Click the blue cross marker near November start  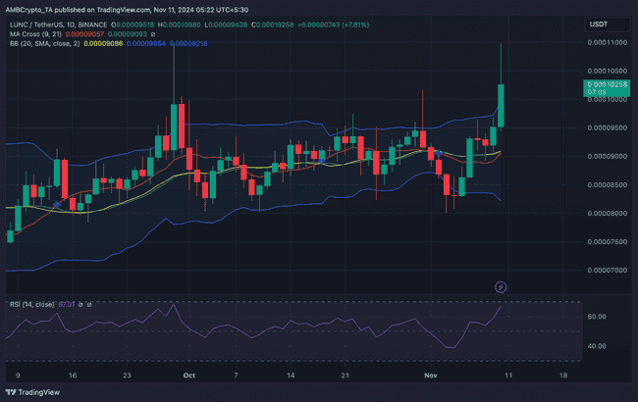tap(438, 153)
